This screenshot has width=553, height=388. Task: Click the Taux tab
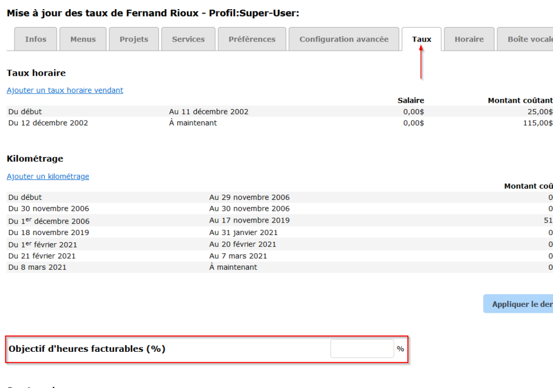click(421, 39)
